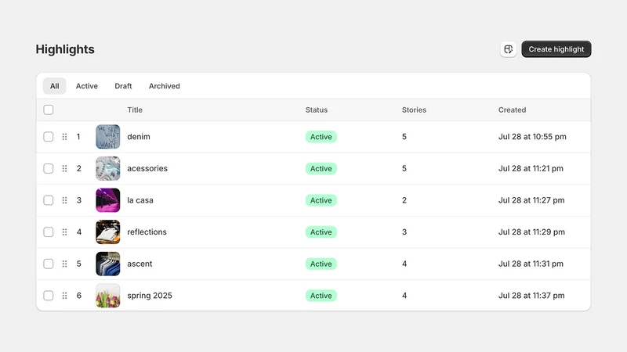The height and width of the screenshot is (352, 627).
Task: Switch to the All tab
Action: pos(54,86)
